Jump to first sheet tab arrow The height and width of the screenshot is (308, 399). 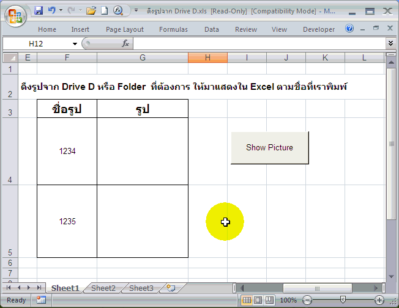pyautogui.click(x=9, y=288)
